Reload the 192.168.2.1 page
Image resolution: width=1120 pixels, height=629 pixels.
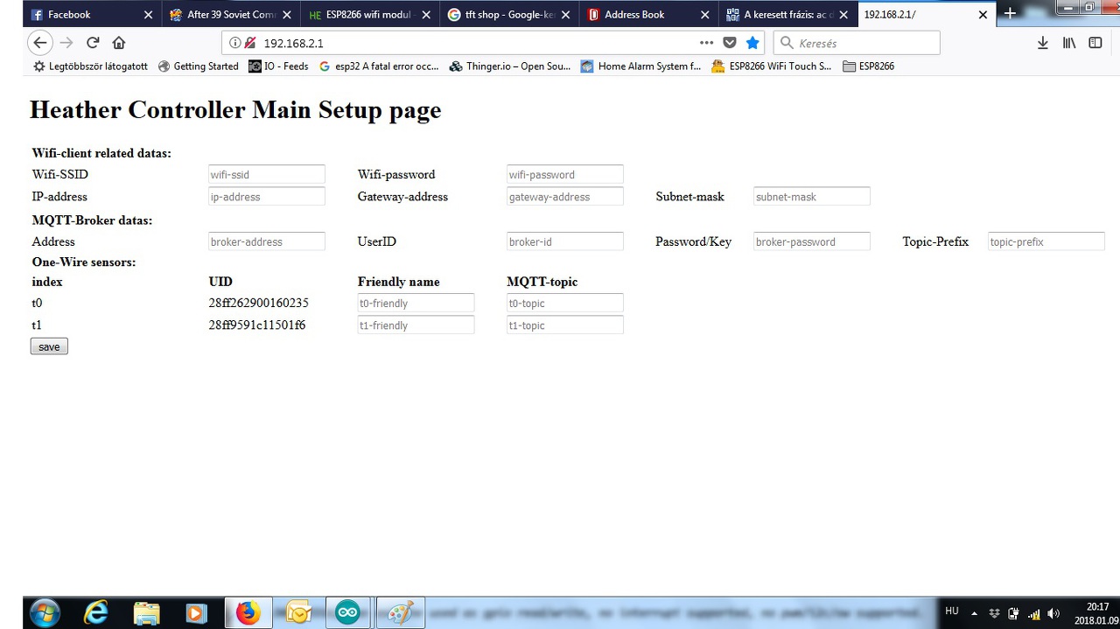click(x=93, y=43)
